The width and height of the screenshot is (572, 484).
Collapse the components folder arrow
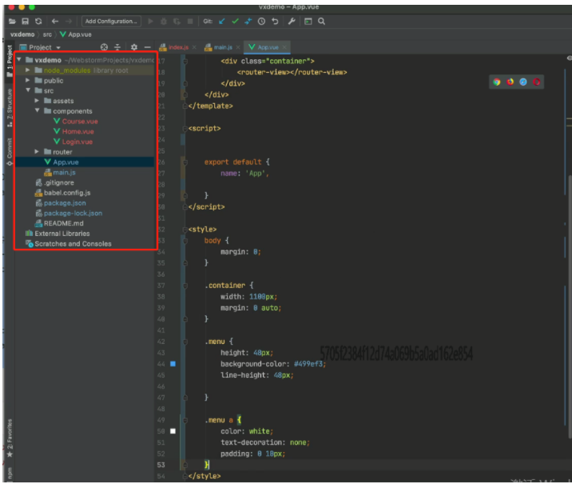pos(38,110)
